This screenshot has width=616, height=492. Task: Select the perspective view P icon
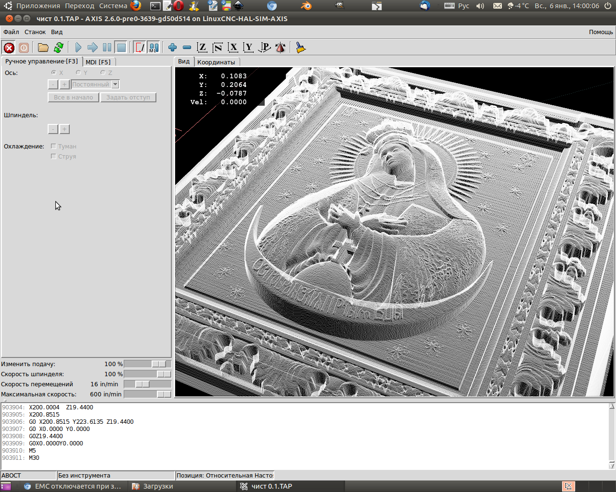click(x=265, y=48)
